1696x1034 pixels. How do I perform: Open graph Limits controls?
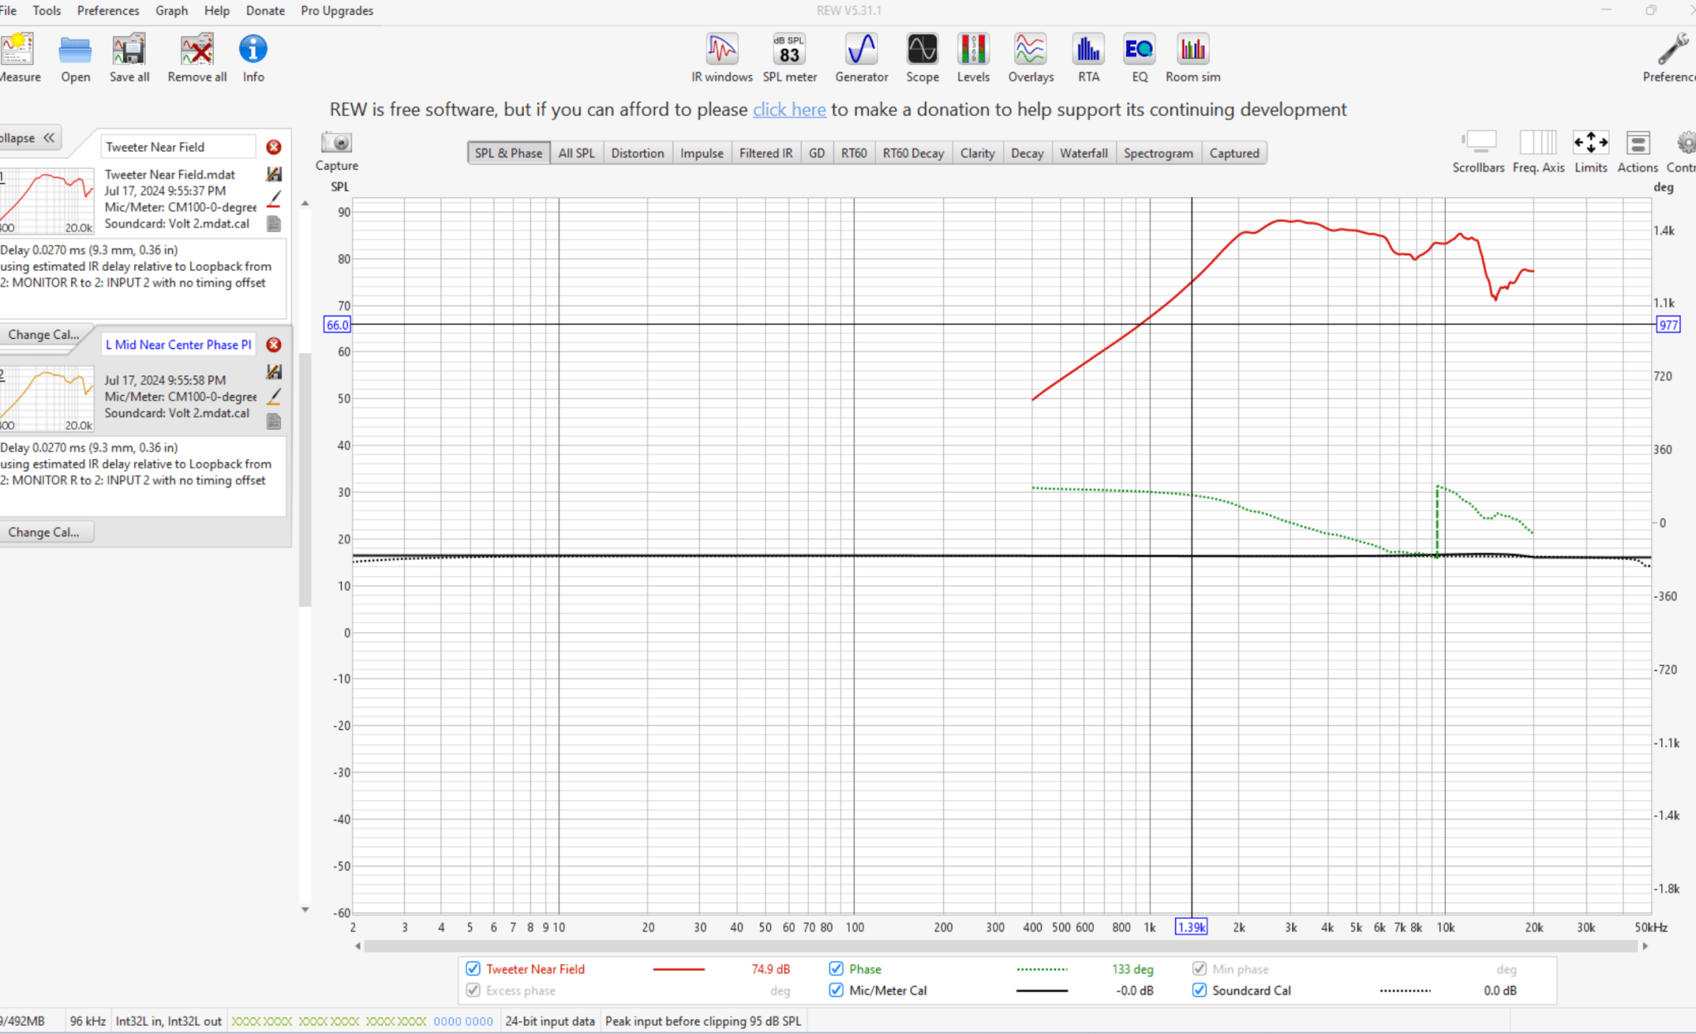point(1591,151)
